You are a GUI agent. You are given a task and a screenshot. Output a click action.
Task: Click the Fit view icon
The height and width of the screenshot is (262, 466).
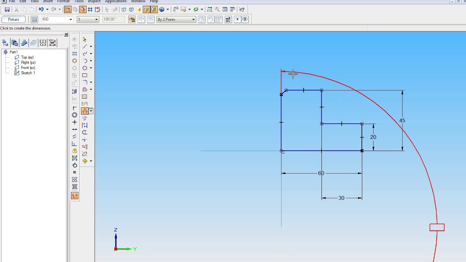point(225,9)
